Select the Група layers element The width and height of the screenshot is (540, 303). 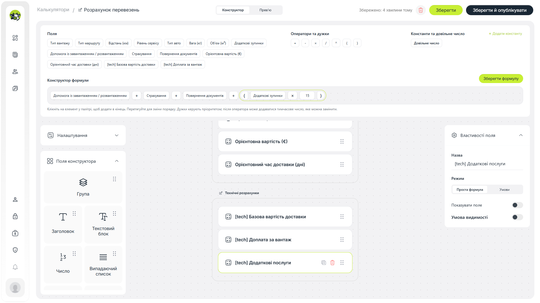pos(83,187)
